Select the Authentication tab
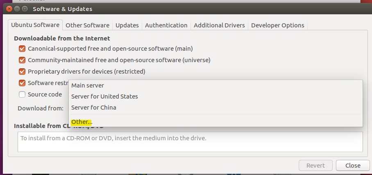Image resolution: width=372 pixels, height=175 pixels. coord(166,25)
